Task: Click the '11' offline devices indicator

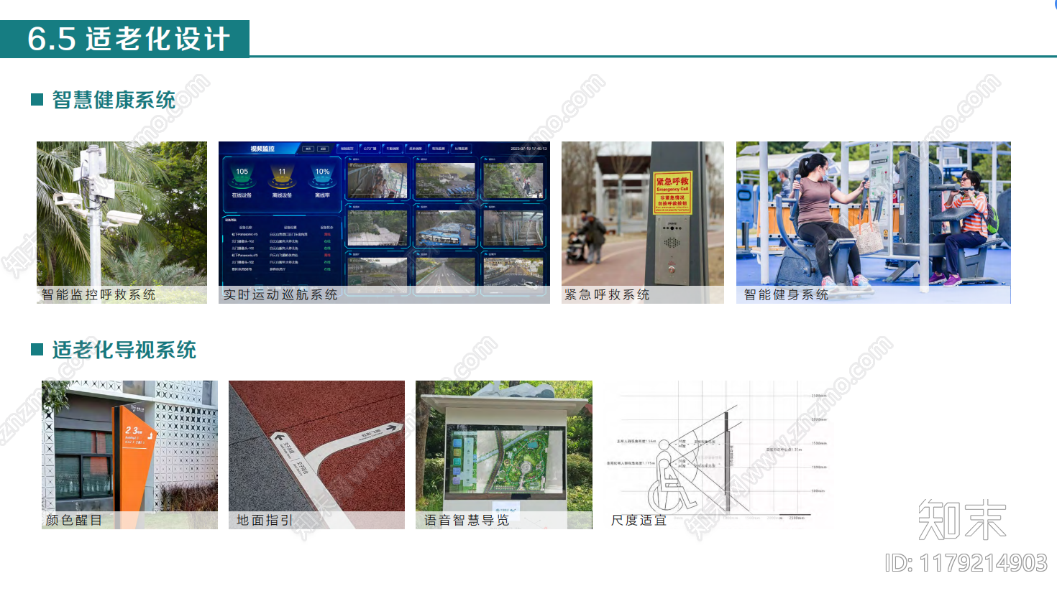Action: (x=282, y=173)
